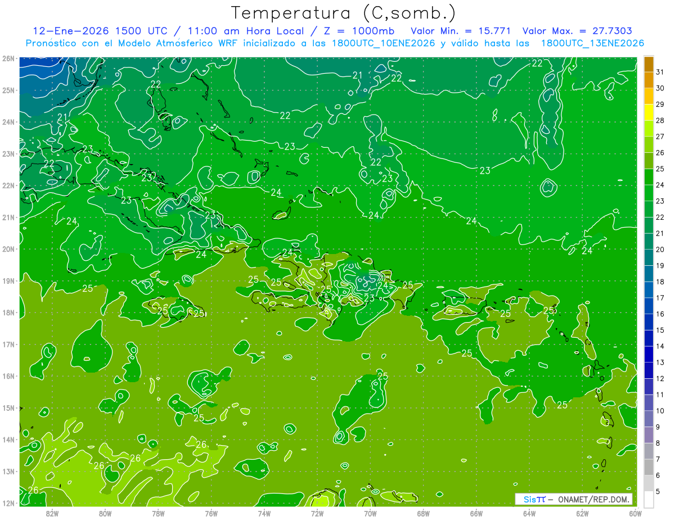Select the "12-Ene-2026 1500 UTC" date text
The width and height of the screenshot is (675, 521).
[x=101, y=31]
